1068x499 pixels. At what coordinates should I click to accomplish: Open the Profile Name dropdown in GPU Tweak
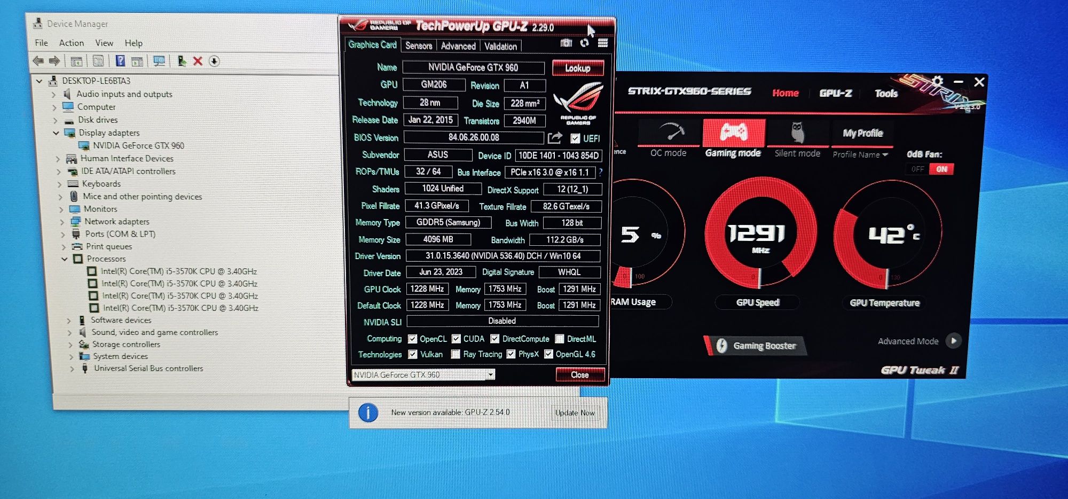860,154
